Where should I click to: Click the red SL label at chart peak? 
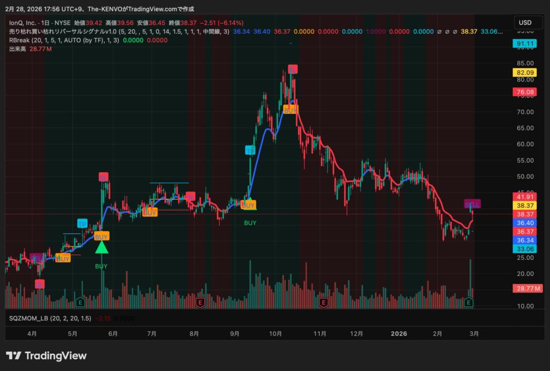[x=292, y=69]
